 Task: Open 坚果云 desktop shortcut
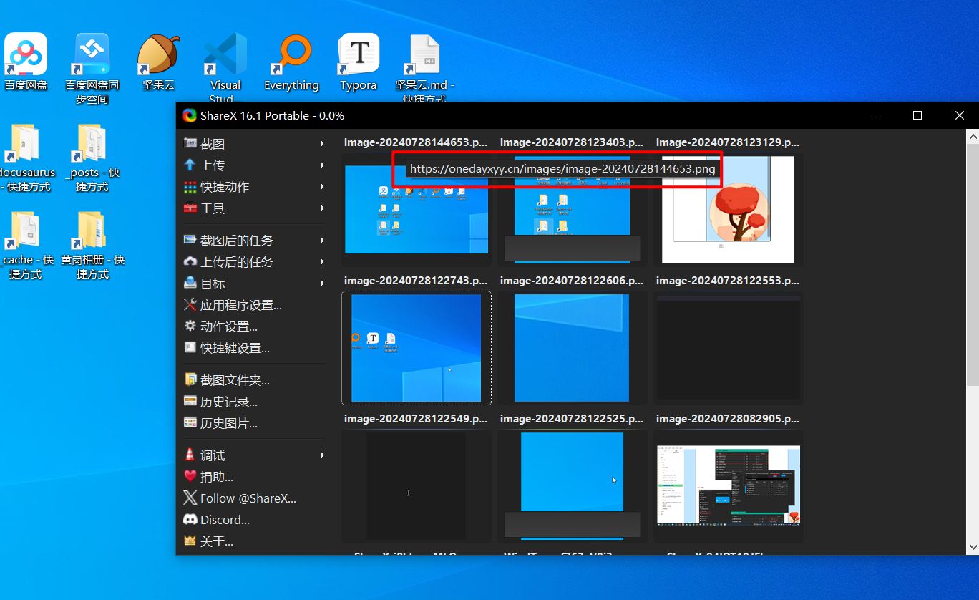click(158, 62)
